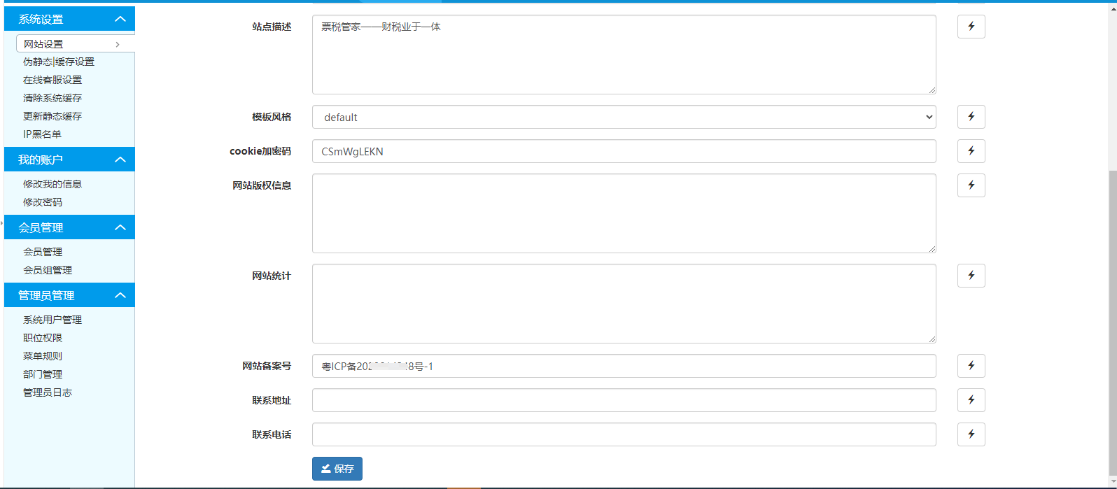This screenshot has width=1117, height=489.
Task: Collapse the 系统设置 sidebar section
Action: tap(120, 19)
